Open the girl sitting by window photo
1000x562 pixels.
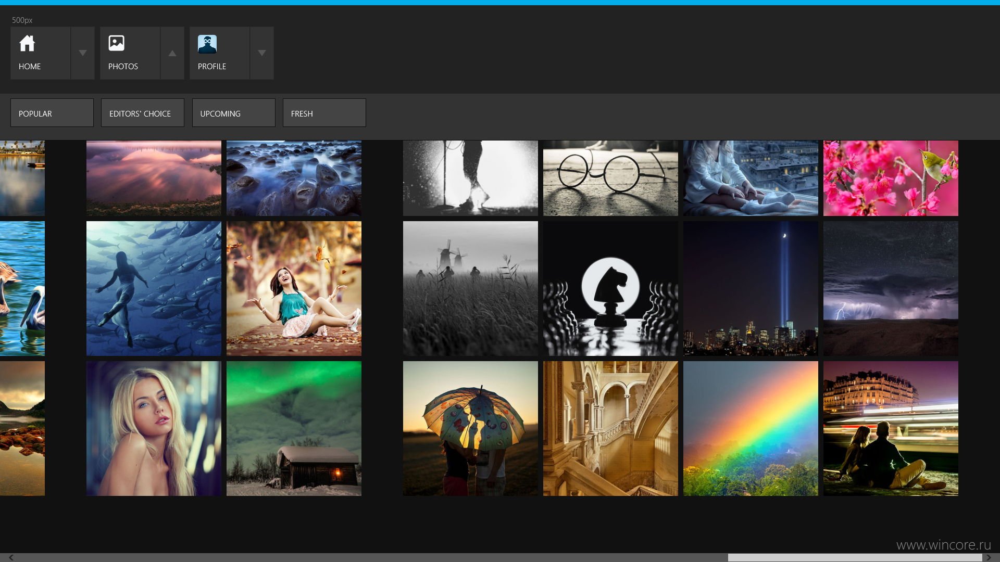coord(751,178)
